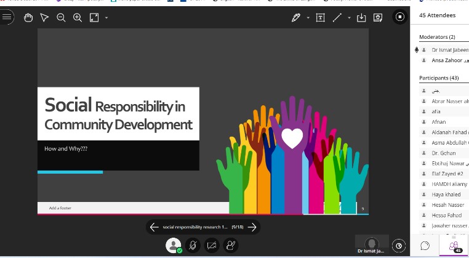Select the text annotation tool
The width and height of the screenshot is (469, 258).
[320, 18]
